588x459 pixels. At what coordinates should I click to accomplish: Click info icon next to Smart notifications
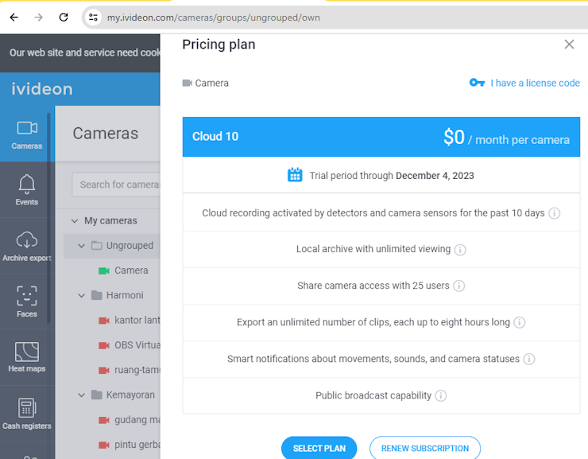(x=529, y=360)
